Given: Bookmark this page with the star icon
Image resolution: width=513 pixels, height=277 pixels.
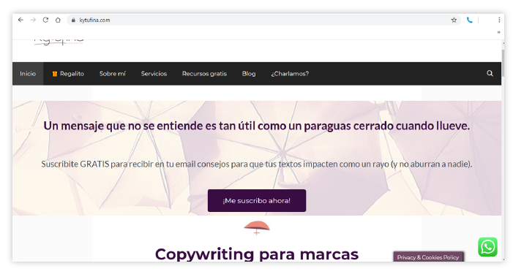Looking at the screenshot, I should [x=454, y=20].
